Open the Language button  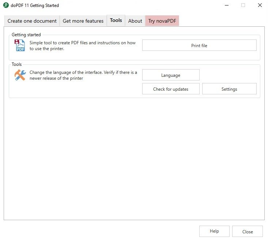point(171,75)
